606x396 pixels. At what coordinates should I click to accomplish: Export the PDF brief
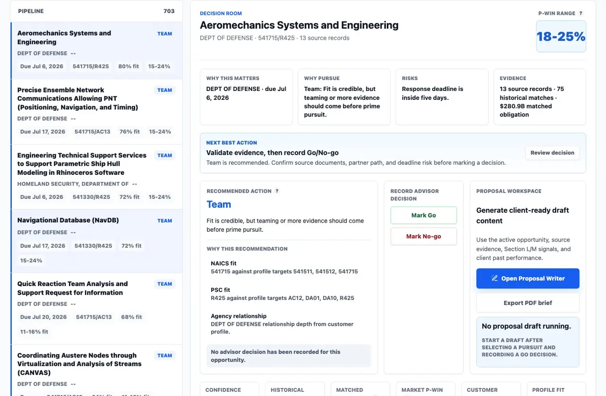pyautogui.click(x=528, y=303)
